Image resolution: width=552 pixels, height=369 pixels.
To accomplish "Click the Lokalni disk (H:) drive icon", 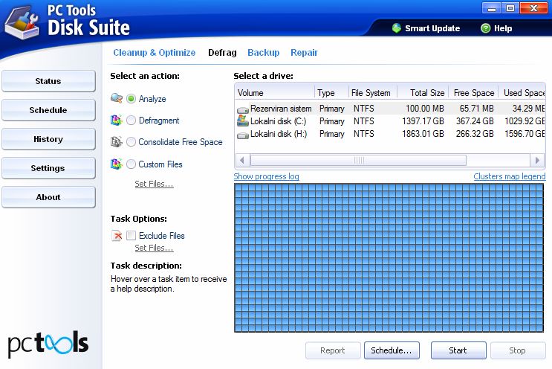I will 242,135.
